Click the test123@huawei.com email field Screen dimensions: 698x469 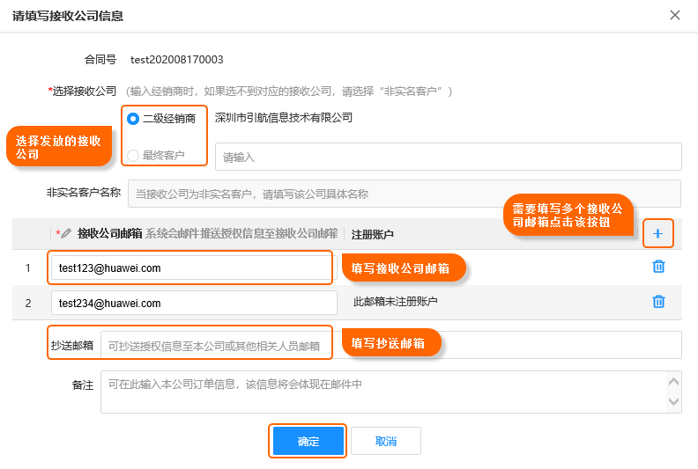(194, 267)
